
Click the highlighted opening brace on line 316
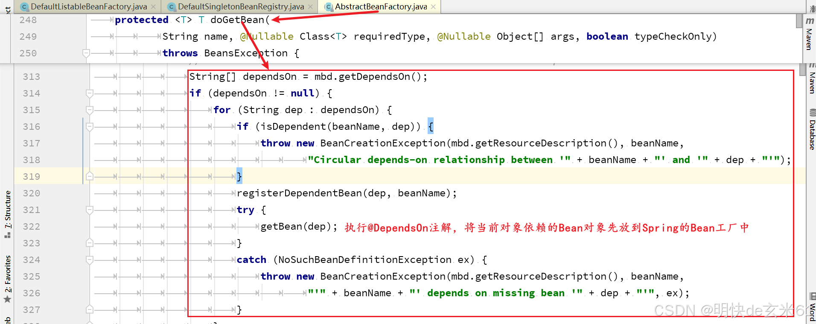(x=431, y=127)
